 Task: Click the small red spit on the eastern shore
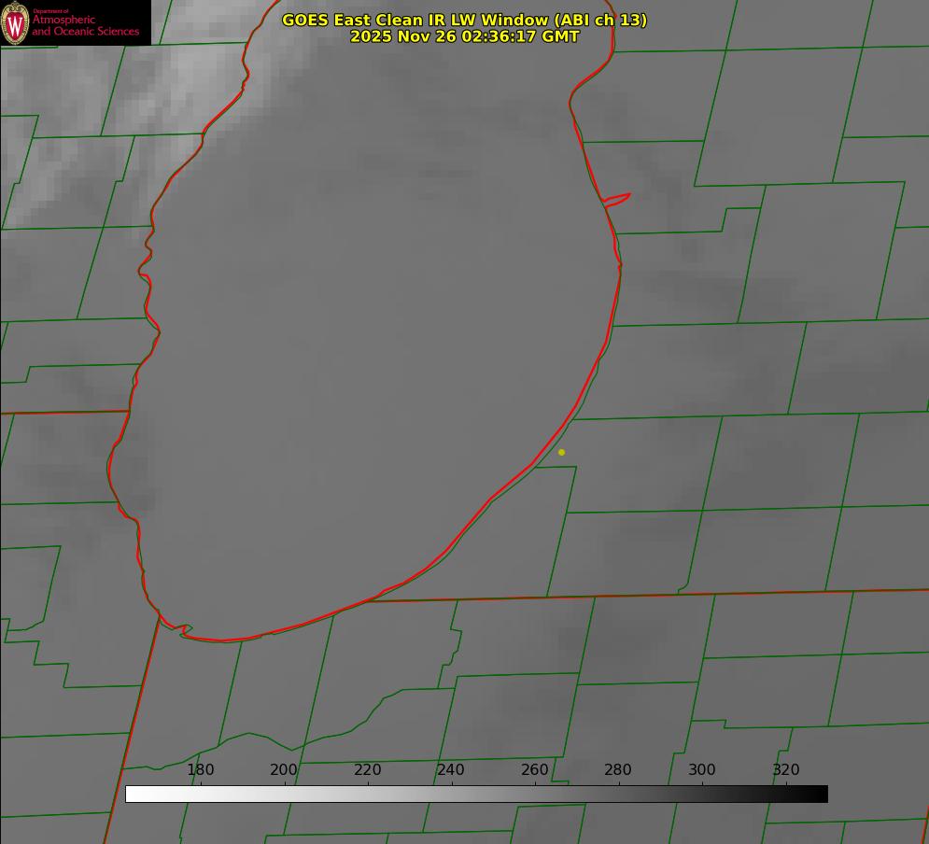pyautogui.click(x=618, y=198)
